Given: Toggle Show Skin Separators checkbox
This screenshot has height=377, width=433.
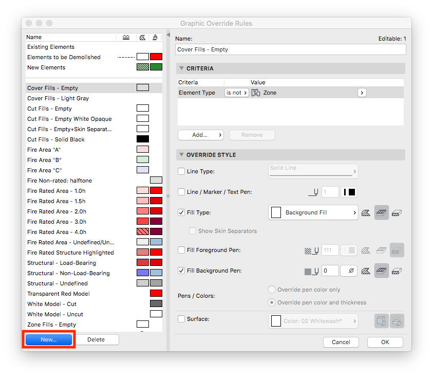Looking at the screenshot, I should 193,231.
